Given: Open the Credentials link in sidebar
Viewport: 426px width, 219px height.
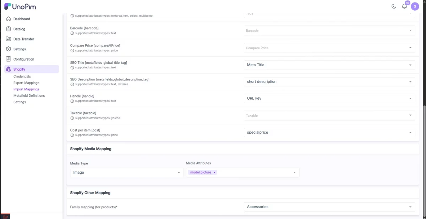Looking at the screenshot, I should click(22, 77).
